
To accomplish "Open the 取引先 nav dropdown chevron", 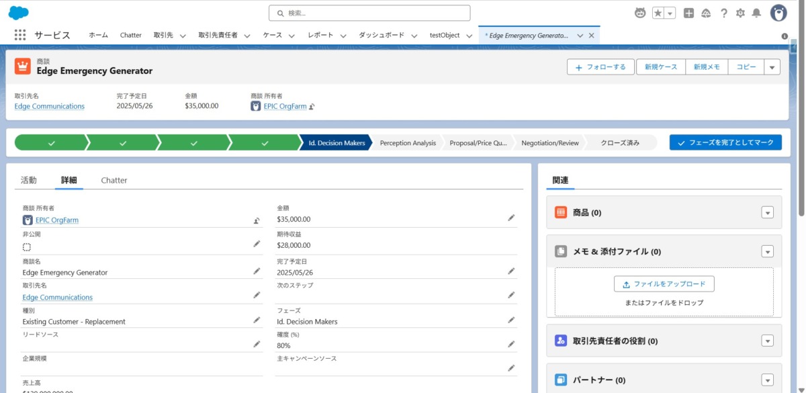I will click(182, 36).
